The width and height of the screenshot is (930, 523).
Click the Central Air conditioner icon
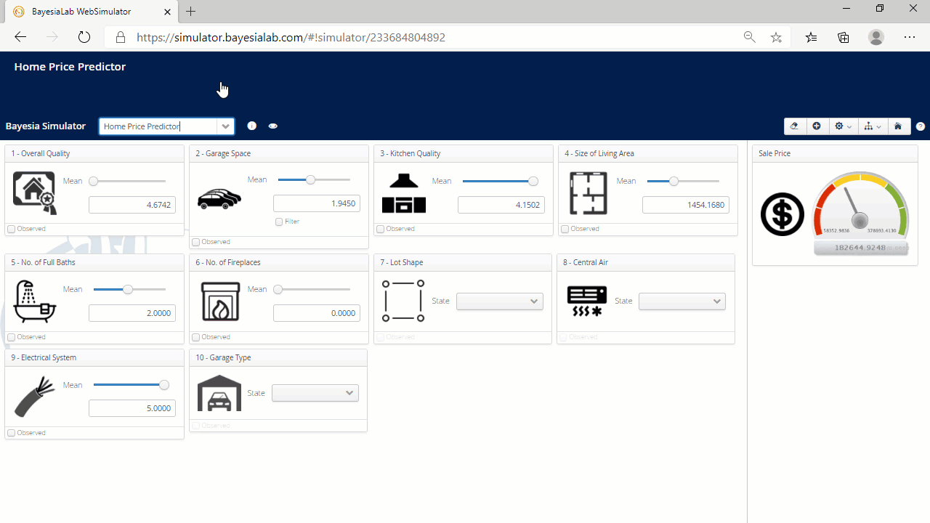586,301
